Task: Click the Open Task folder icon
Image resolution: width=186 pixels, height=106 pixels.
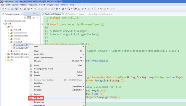Action: (79, 9)
